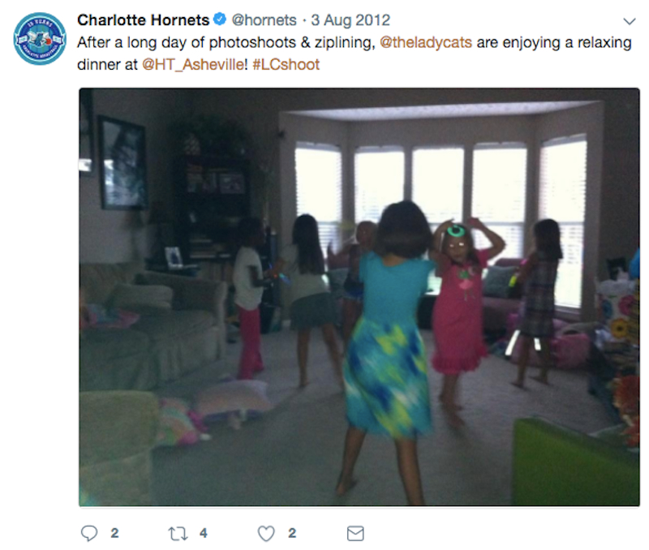The height and width of the screenshot is (550, 649).
Task: Click the reply count number 2
Action: click(114, 533)
